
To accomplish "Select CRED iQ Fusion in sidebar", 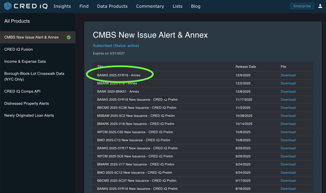I will coord(18,49).
